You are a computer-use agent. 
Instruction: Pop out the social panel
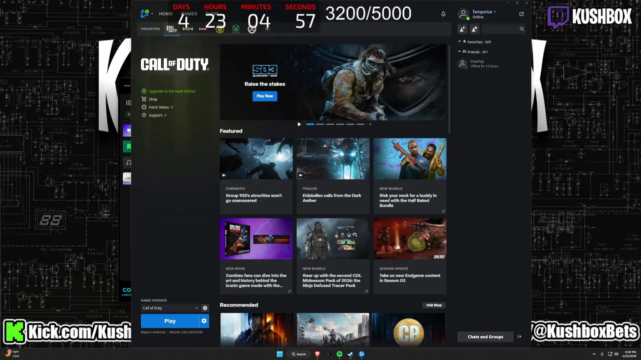521,14
